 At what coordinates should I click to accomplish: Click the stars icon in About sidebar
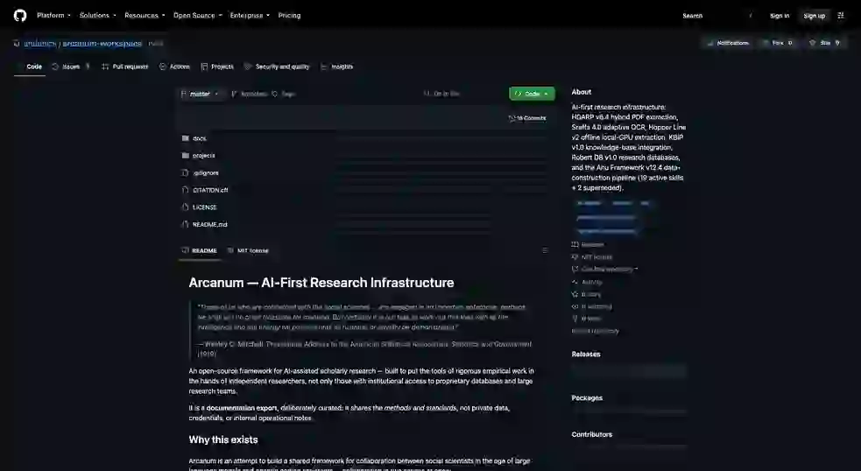coord(575,294)
